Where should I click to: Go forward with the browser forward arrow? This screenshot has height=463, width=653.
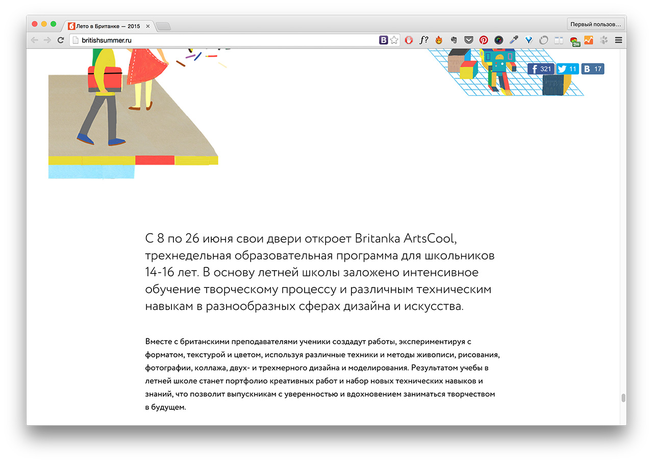point(47,40)
